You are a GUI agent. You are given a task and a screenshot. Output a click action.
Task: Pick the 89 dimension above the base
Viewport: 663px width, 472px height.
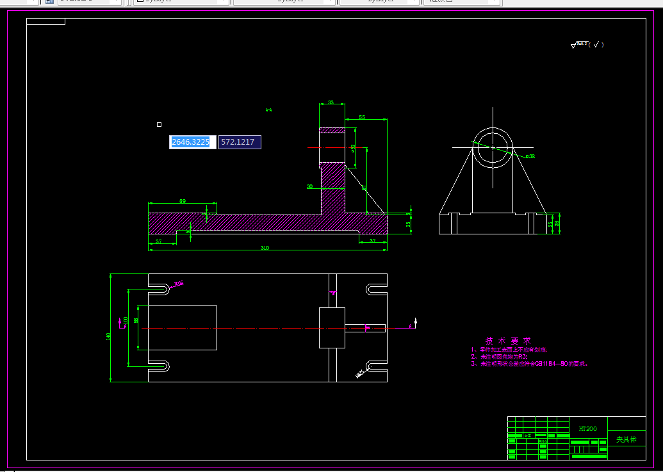click(x=182, y=201)
